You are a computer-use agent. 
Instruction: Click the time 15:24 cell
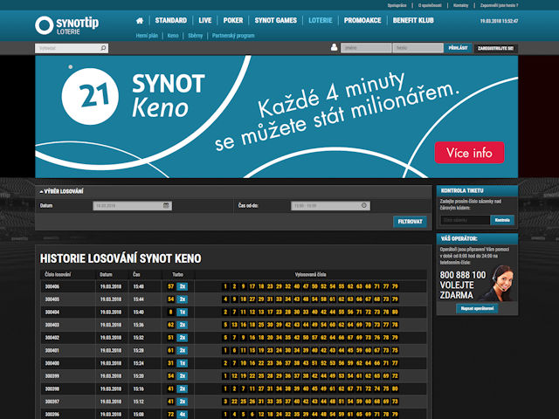pos(138,363)
